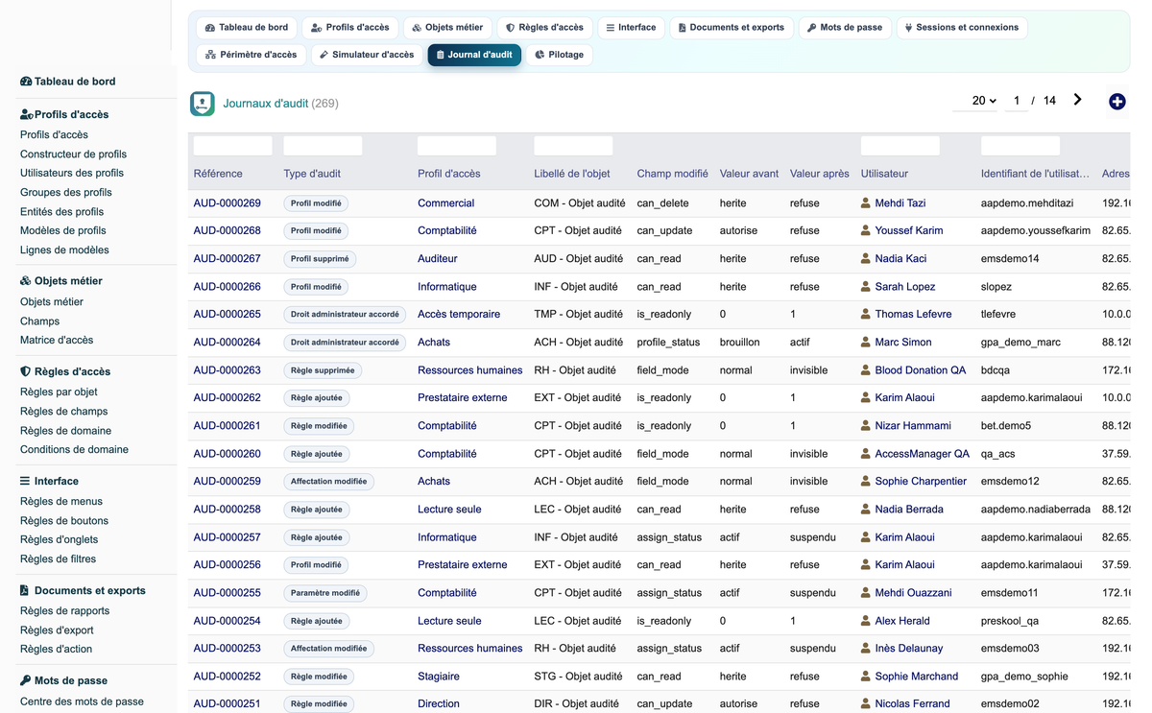Click the user icon next to Inès Delaunay

point(866,649)
